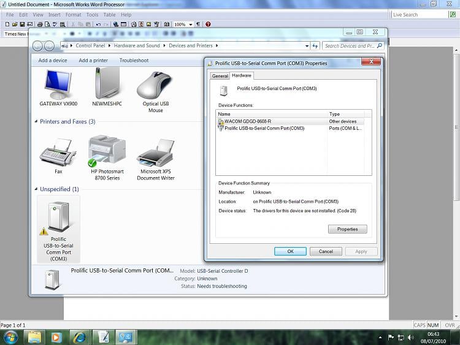Open the zoom 100% dropdown
The image size is (460, 345).
tap(191, 25)
